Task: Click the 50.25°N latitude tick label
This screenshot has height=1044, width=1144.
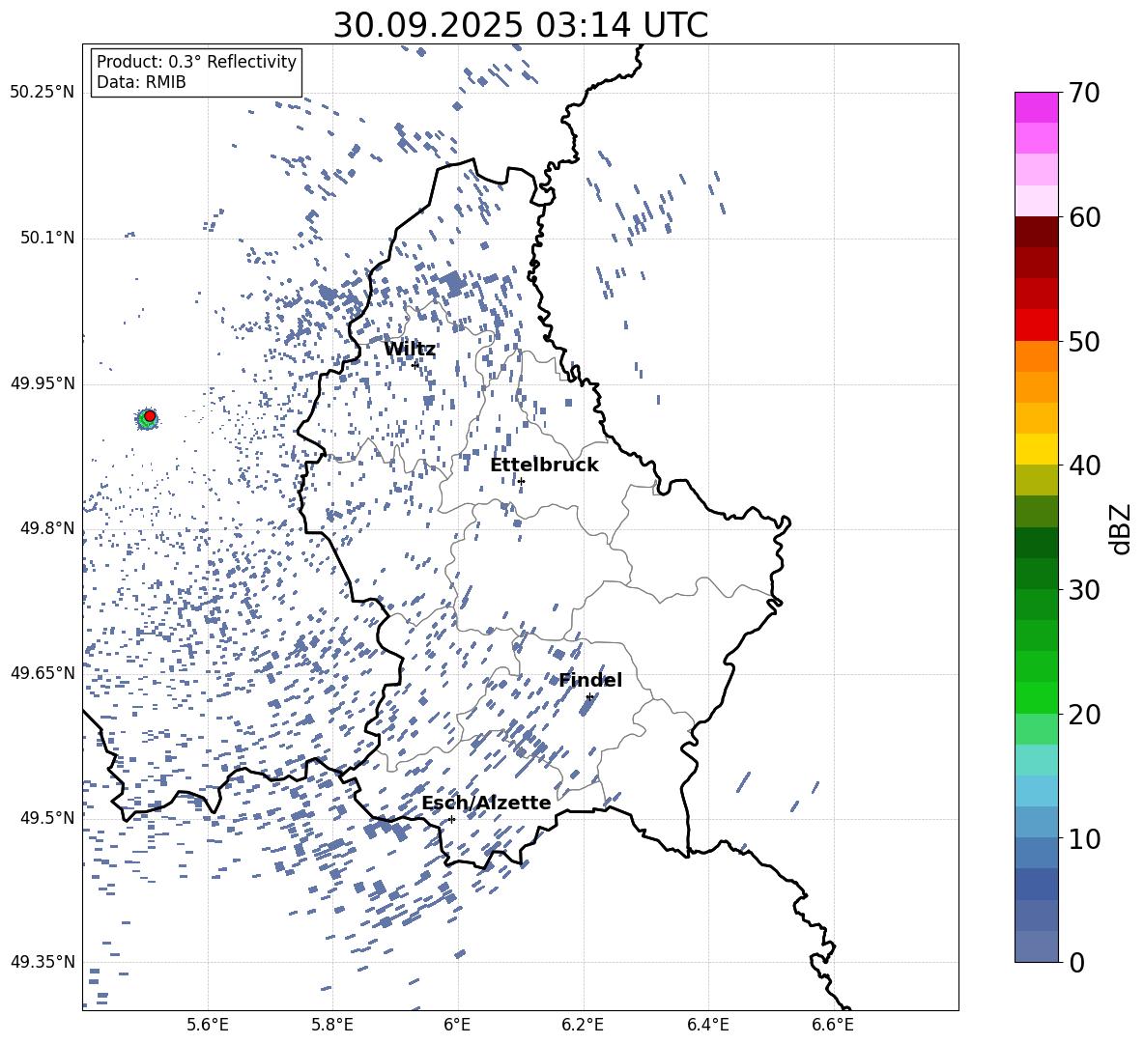Action: coord(43,93)
